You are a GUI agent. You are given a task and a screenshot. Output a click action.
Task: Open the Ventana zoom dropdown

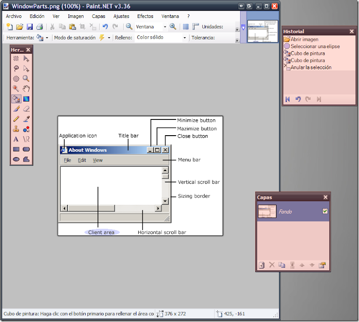point(165,27)
